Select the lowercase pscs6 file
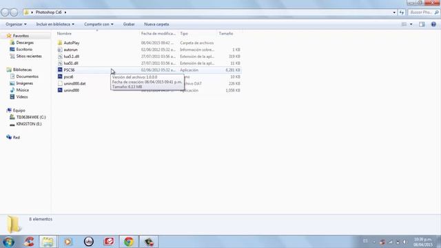The height and width of the screenshot is (248, 441). (68, 76)
